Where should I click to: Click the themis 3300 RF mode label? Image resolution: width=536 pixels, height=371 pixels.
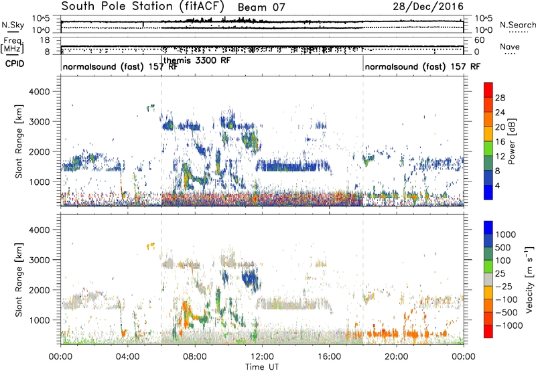click(197, 60)
